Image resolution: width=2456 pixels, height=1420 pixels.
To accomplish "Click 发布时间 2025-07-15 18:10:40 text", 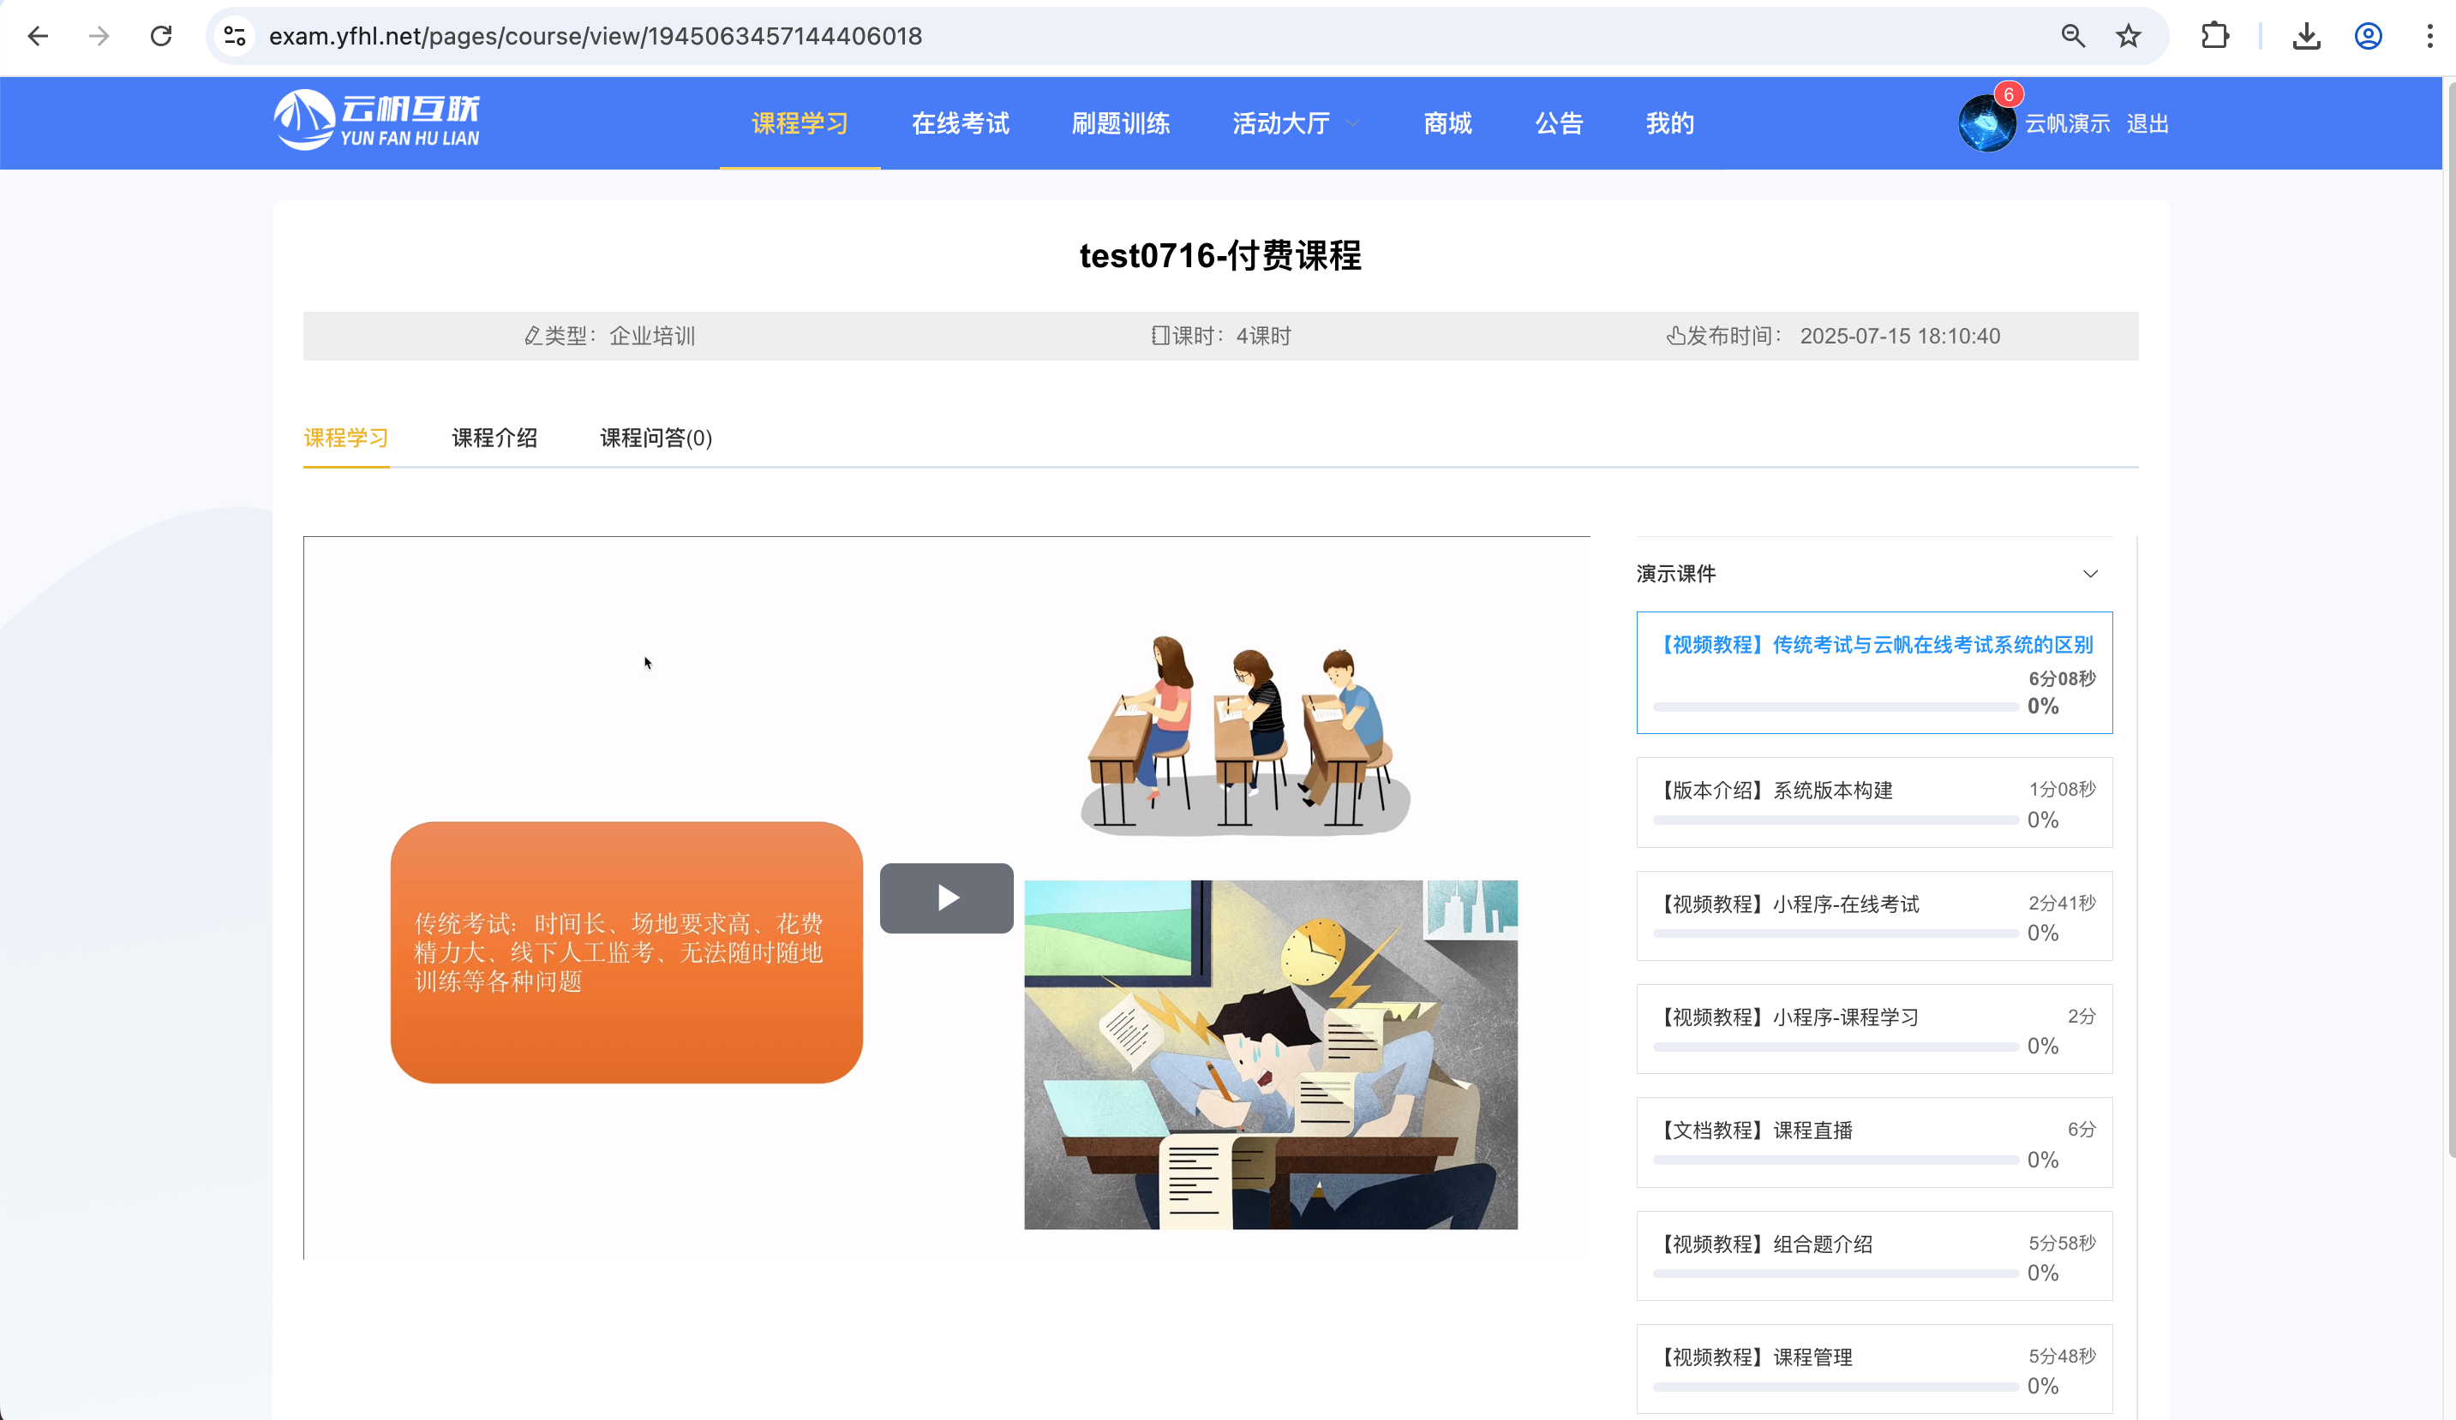I will [x=1833, y=336].
